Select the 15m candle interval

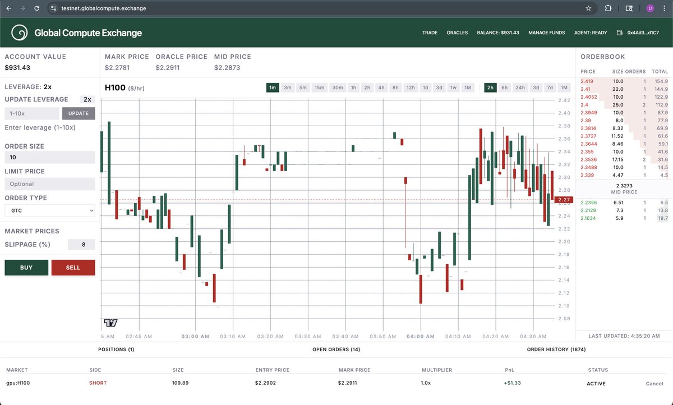point(320,88)
